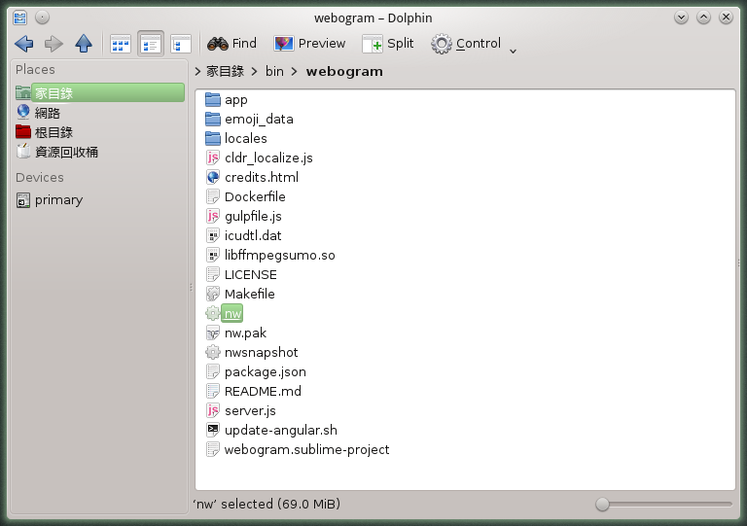Screen dimensions: 747x526
Task: Click the webogram breadcrumb
Action: (344, 71)
